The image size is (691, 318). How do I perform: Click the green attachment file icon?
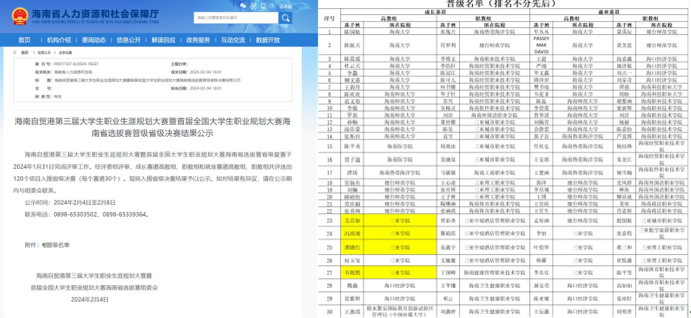[x=44, y=245]
